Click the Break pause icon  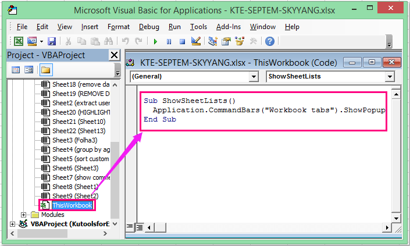[169, 41]
